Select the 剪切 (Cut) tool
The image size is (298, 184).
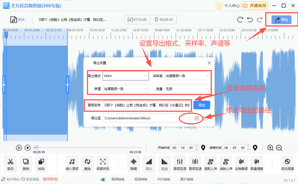(10, 164)
